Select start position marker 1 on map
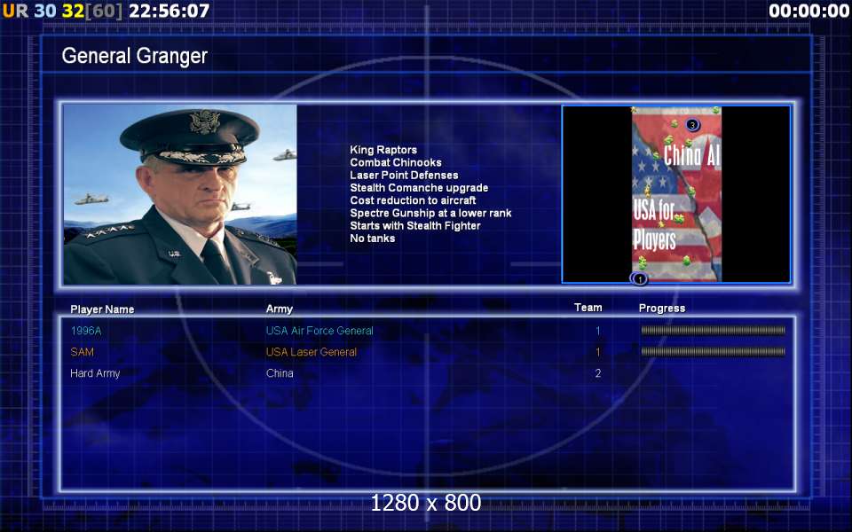Viewport: 852px width, 532px height. point(640,279)
